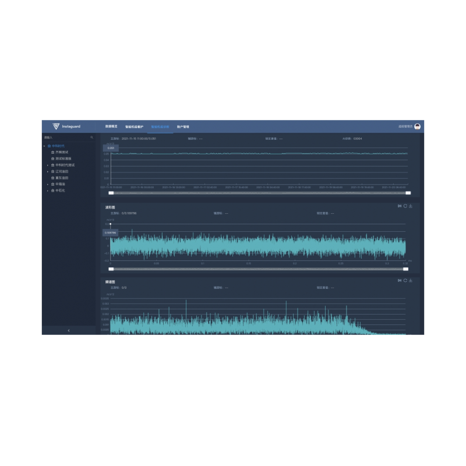This screenshot has width=466, height=466.
Task: Open the 数据概览 tab
Action: (111, 126)
